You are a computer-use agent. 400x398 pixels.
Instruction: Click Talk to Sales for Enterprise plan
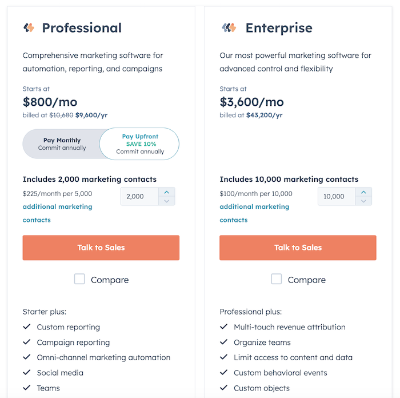tap(298, 248)
